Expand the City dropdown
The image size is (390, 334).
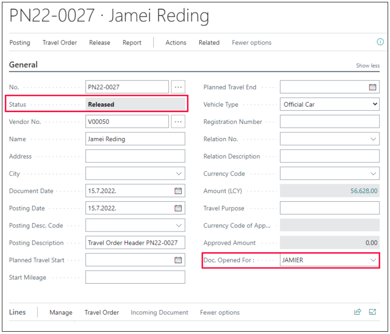click(x=179, y=173)
